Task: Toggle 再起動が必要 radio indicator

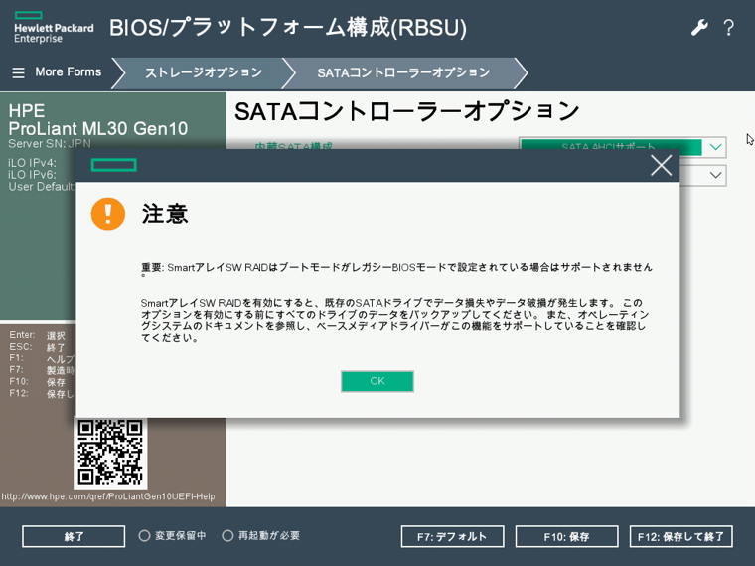Action: pos(227,535)
